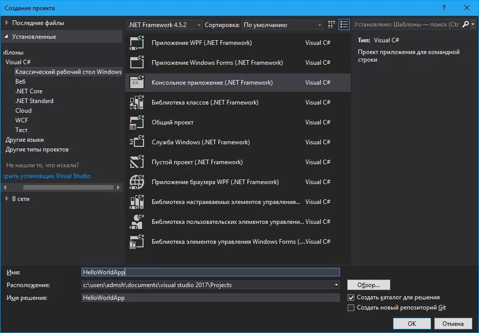
Task: Click the template search input field
Action: click(x=407, y=24)
